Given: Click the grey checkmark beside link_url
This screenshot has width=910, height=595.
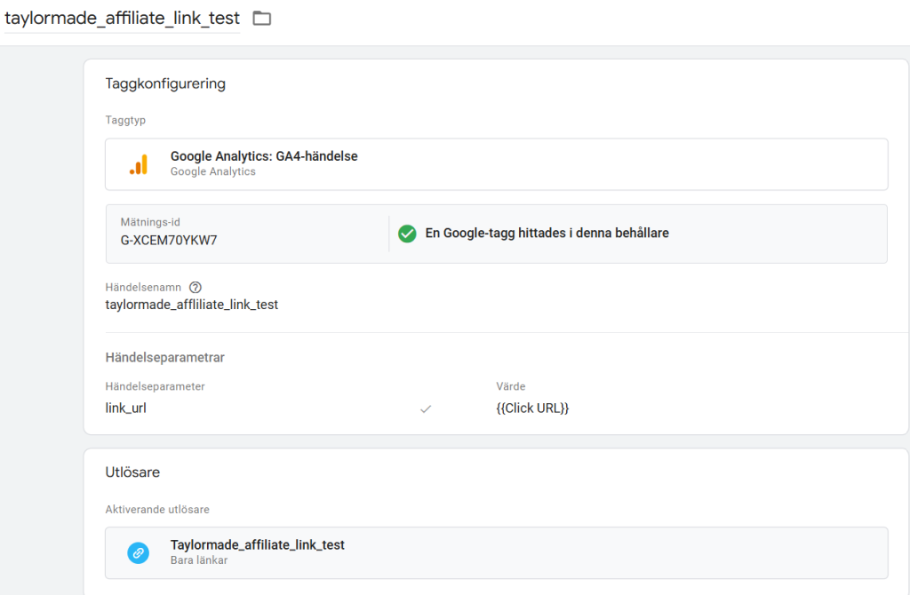Looking at the screenshot, I should [x=426, y=409].
